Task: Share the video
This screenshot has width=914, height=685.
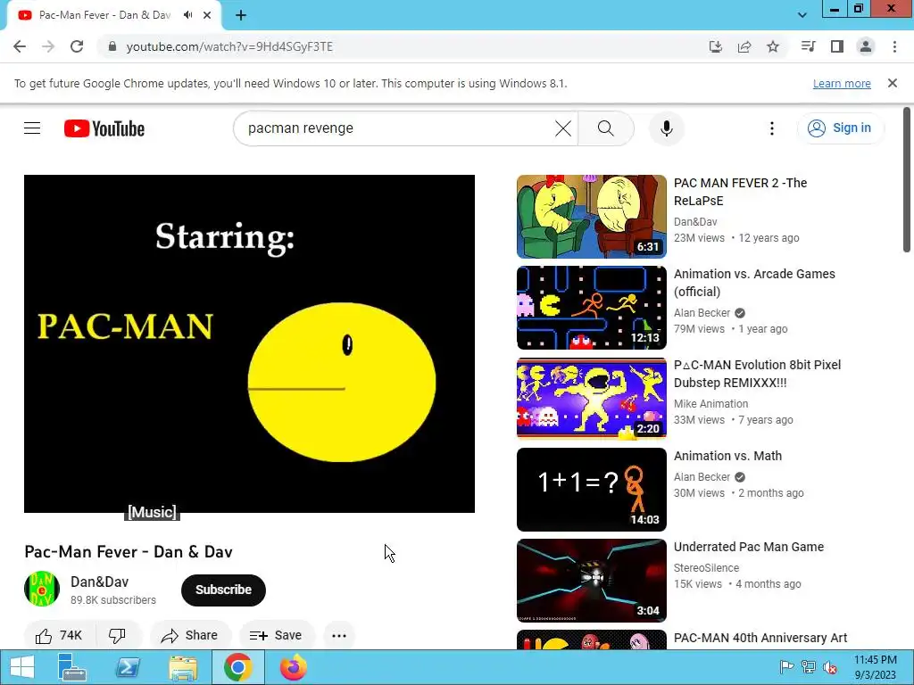Action: [x=190, y=635]
